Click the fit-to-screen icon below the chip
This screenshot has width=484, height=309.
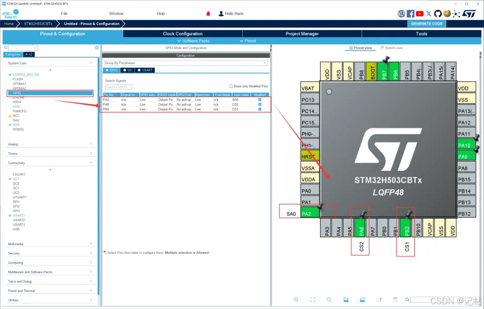point(313,300)
